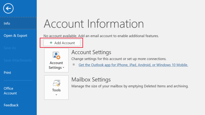This screenshot has height=115, width=205.
Task: Click the Tools mailbox cleanup icon
Action: click(x=57, y=83)
